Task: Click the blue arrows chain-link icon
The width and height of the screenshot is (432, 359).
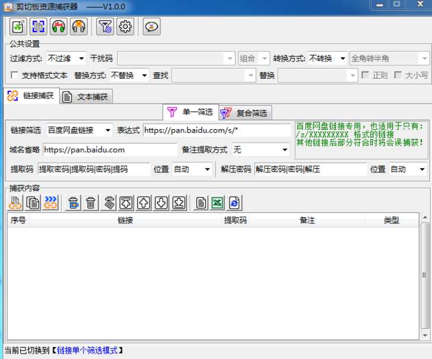Action: point(50,203)
